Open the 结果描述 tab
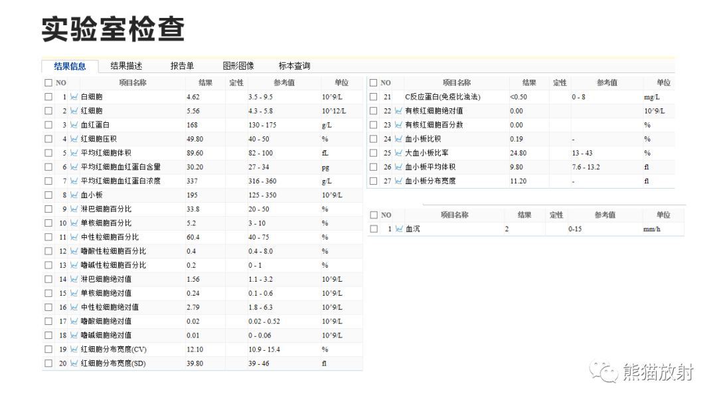Screen dimensions: 717x404 pos(126,66)
